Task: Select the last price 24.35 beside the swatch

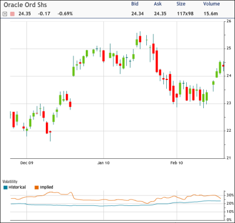Action: point(25,14)
